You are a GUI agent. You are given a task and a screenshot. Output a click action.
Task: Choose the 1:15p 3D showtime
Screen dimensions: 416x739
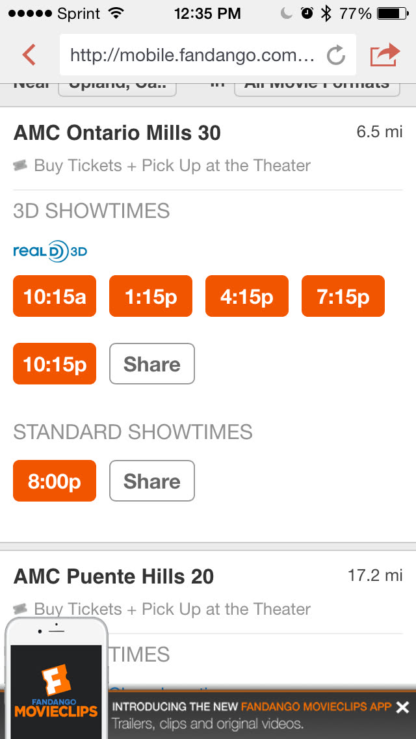(x=151, y=297)
